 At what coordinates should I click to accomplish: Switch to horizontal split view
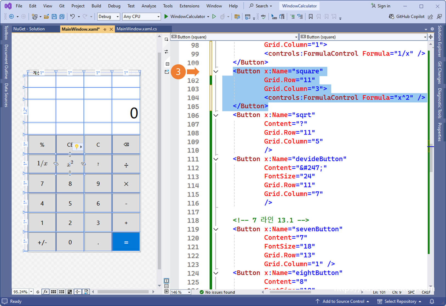pos(167,286)
